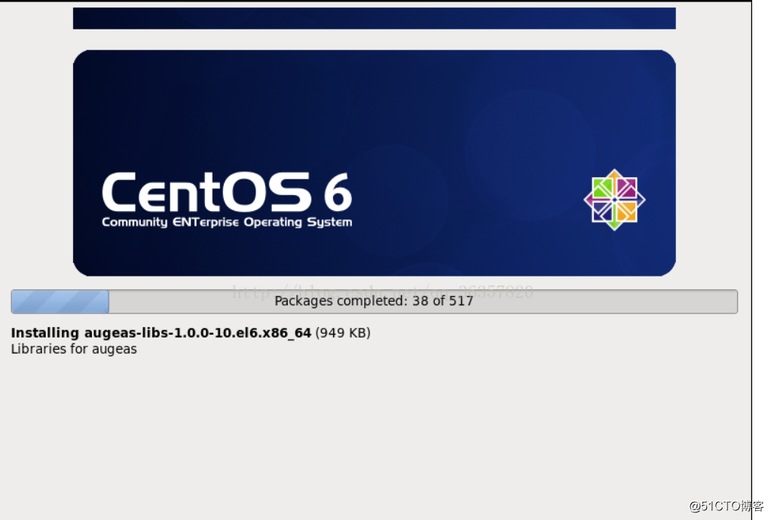Click the '(949 KB)' package size text

pos(343,333)
